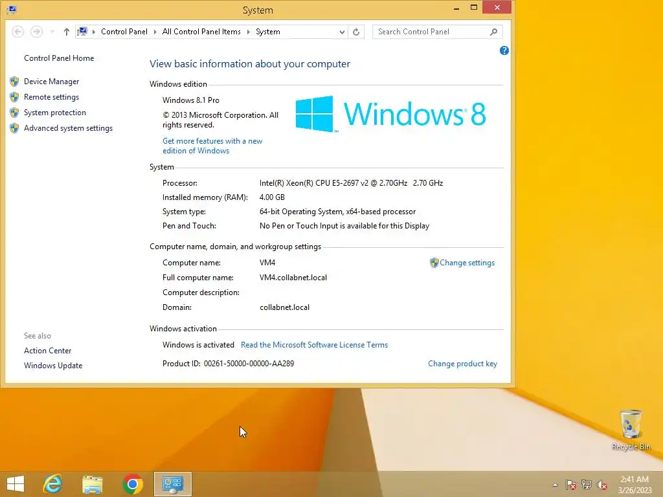
Task: Open File Explorer from taskbar
Action: click(92, 484)
